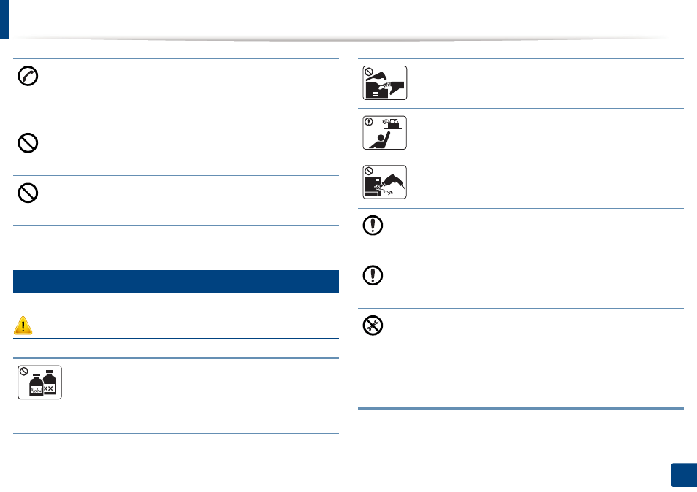Select the prohibition circle directly below the phone icon
The image size is (697, 492).
[28, 143]
